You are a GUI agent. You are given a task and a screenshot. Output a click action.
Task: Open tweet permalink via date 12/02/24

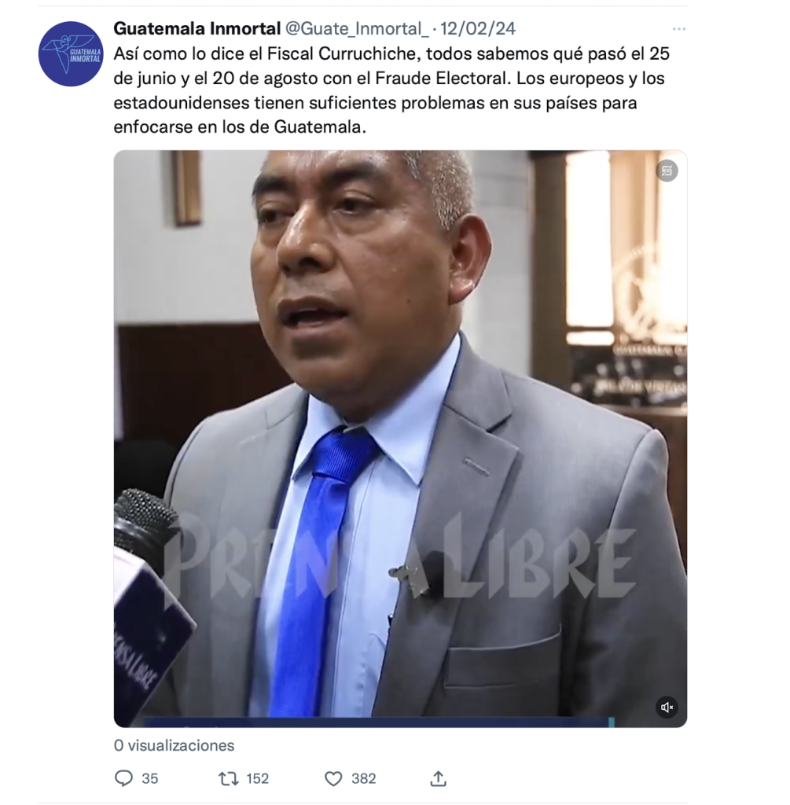coord(477,28)
